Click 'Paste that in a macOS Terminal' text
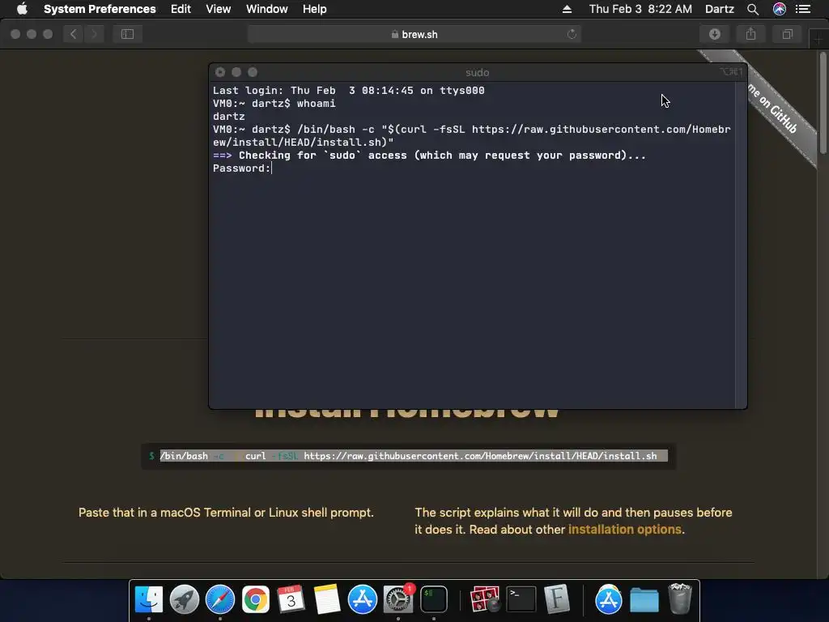829x622 pixels. pyautogui.click(x=226, y=513)
